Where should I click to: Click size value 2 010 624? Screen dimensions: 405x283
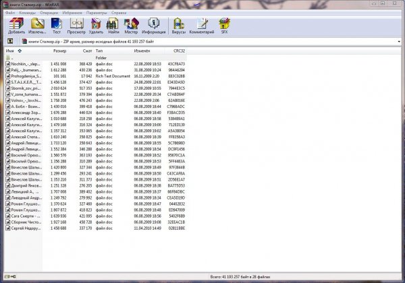click(x=58, y=88)
